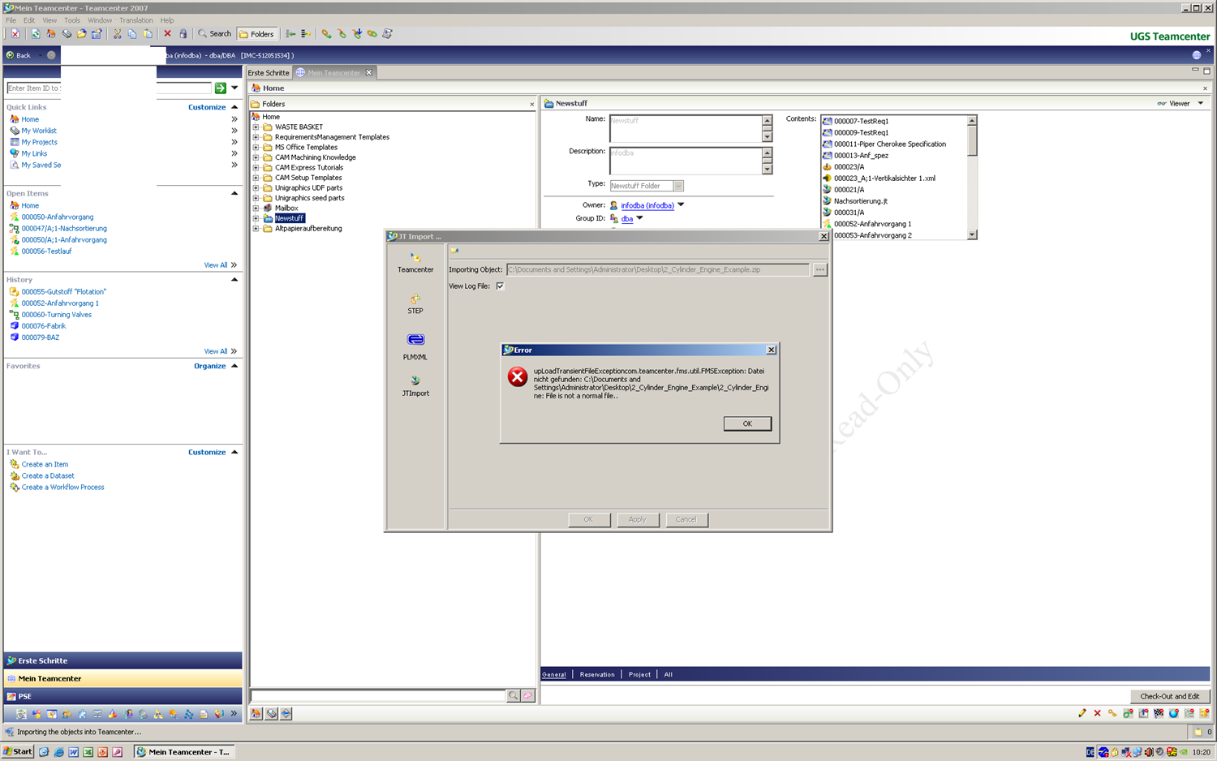
Task: Click the home icon in main toolbar
Action: click(x=51, y=34)
